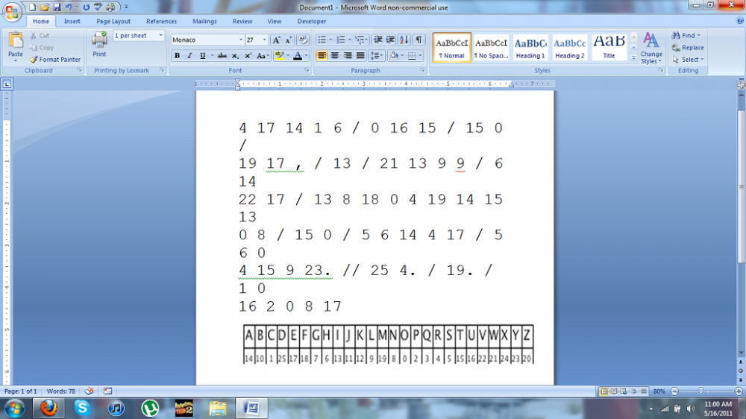746x419 pixels.
Task: Switch to the Page Layout tab
Action: coord(113,22)
